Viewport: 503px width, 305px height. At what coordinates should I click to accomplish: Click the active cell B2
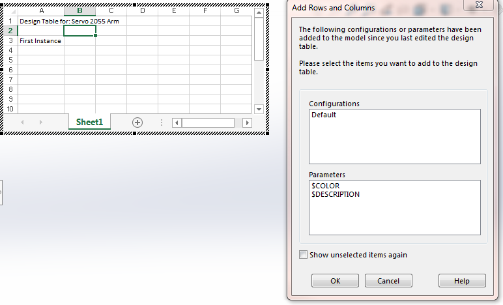tap(79, 31)
